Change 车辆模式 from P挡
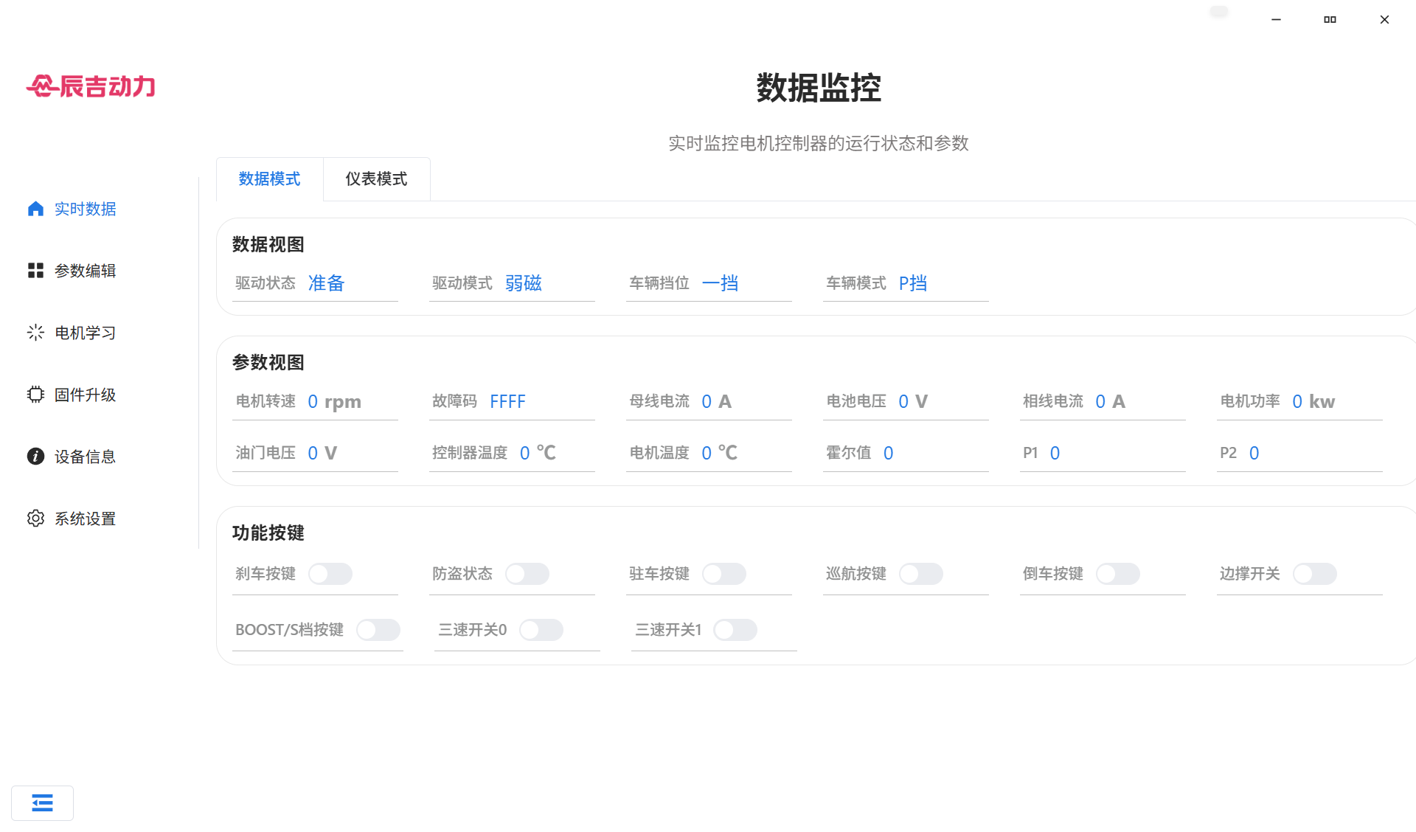The width and height of the screenshot is (1416, 832). 913,283
